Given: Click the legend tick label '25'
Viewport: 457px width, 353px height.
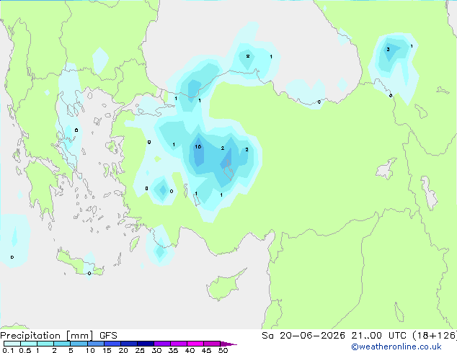Looking at the screenshot, I should coord(140,350).
